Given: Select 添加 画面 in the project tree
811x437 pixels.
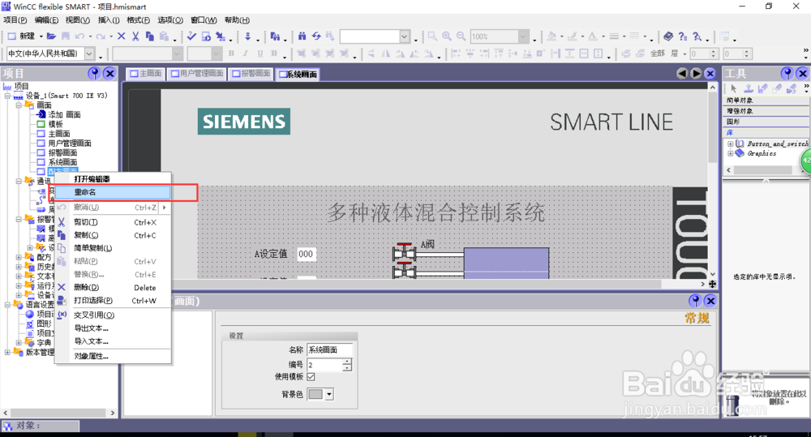Looking at the screenshot, I should coord(64,115).
